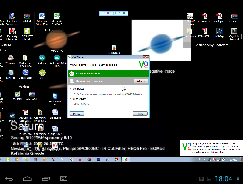Open the Wisdom-soft ScreenHunter folder icon
Viewport: 243px width, 184px height.
25,61
